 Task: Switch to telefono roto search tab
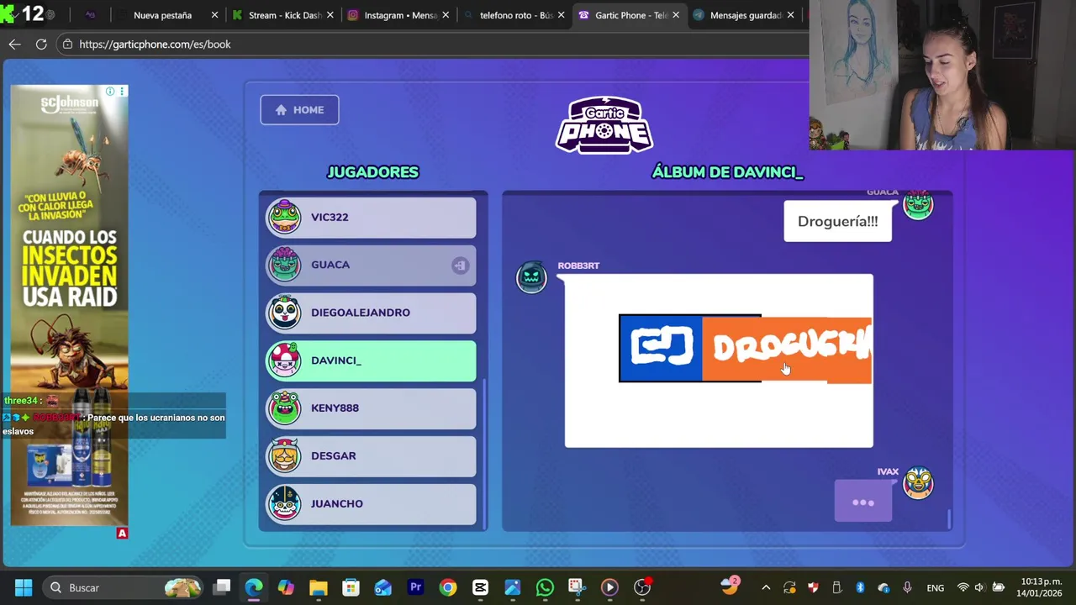pos(515,15)
